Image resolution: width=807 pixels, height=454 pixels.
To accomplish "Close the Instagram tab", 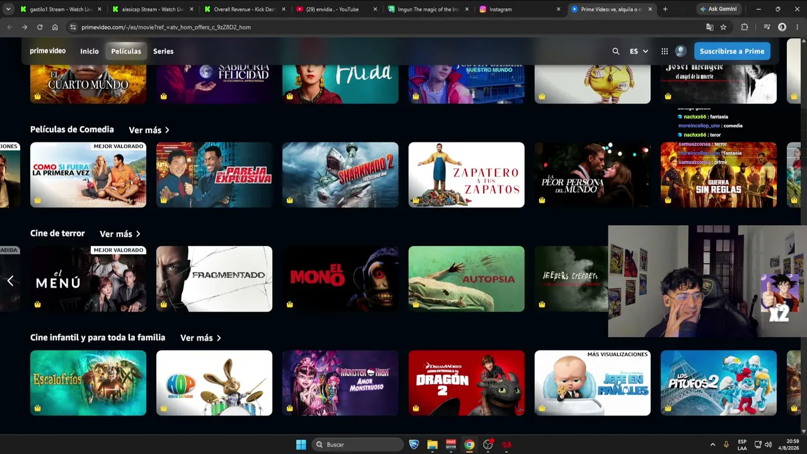I will 559,9.
